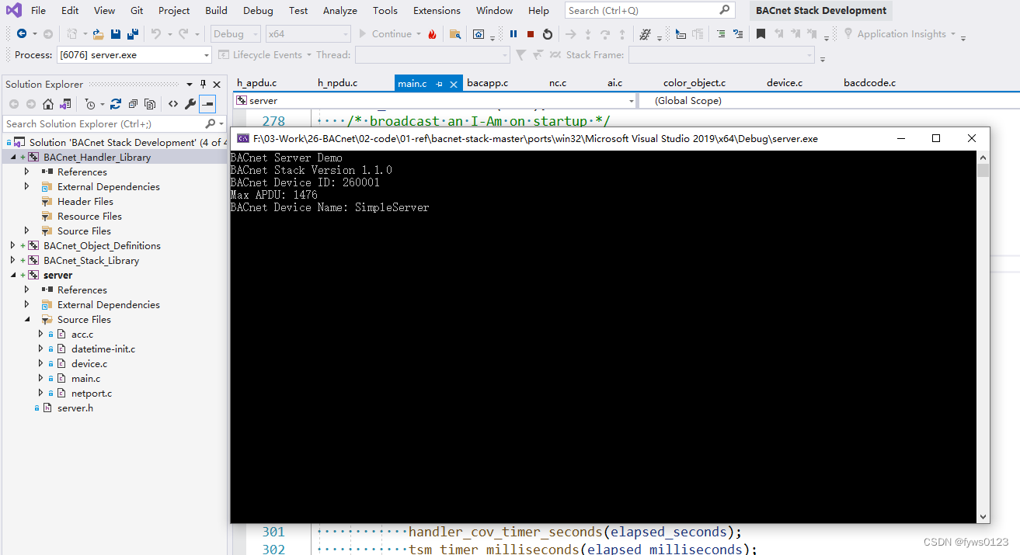Screen dimensions: 1020x555
Task: Open the Debug configuration dropdown
Action: 236,34
